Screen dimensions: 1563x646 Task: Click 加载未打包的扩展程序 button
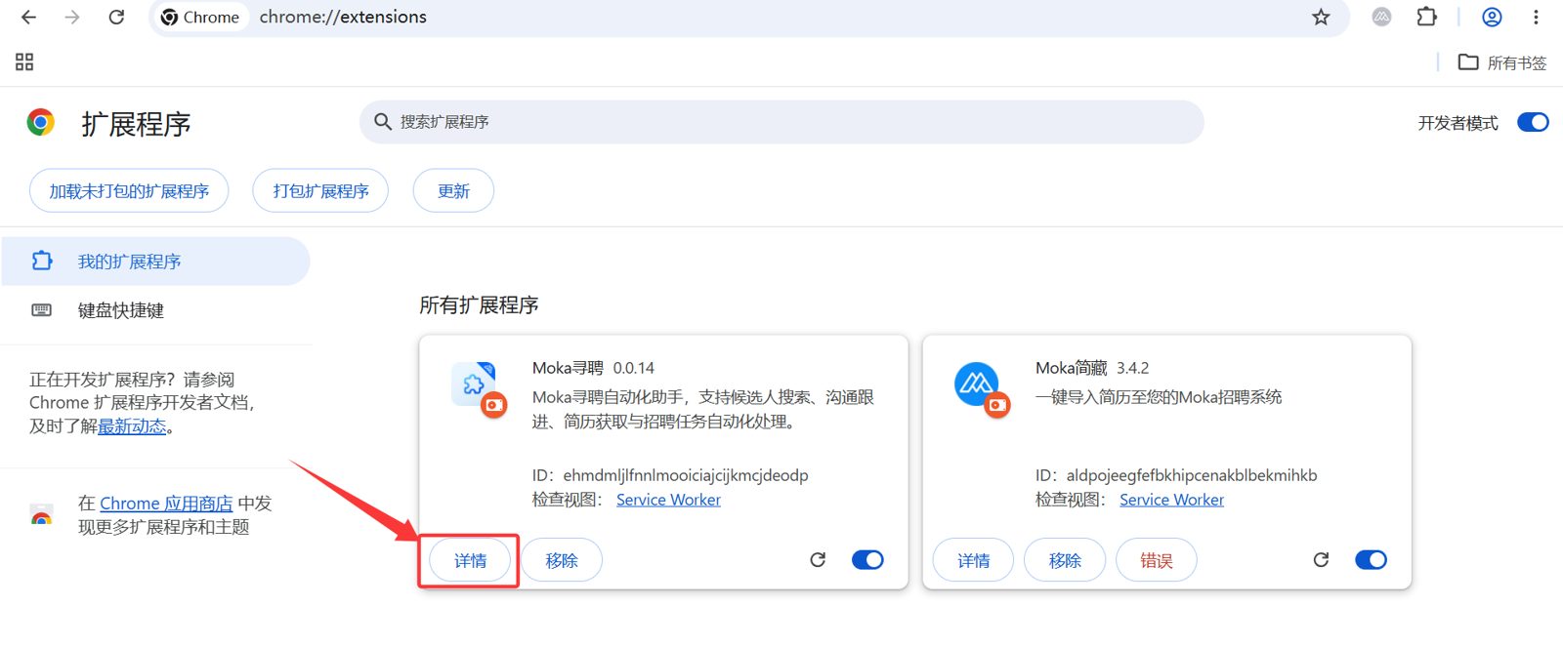click(x=129, y=190)
